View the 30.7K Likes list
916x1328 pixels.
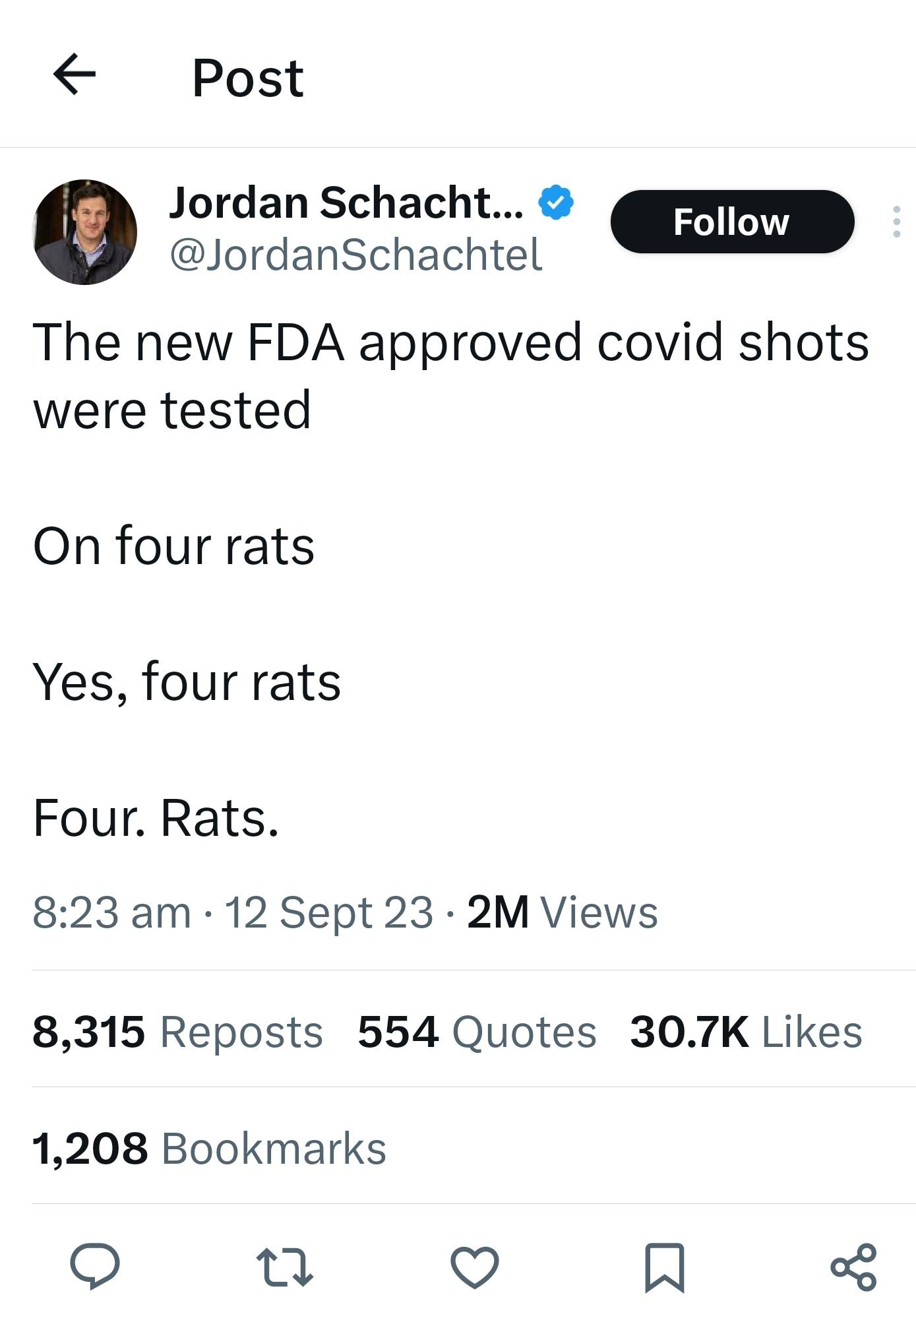pos(746,1032)
